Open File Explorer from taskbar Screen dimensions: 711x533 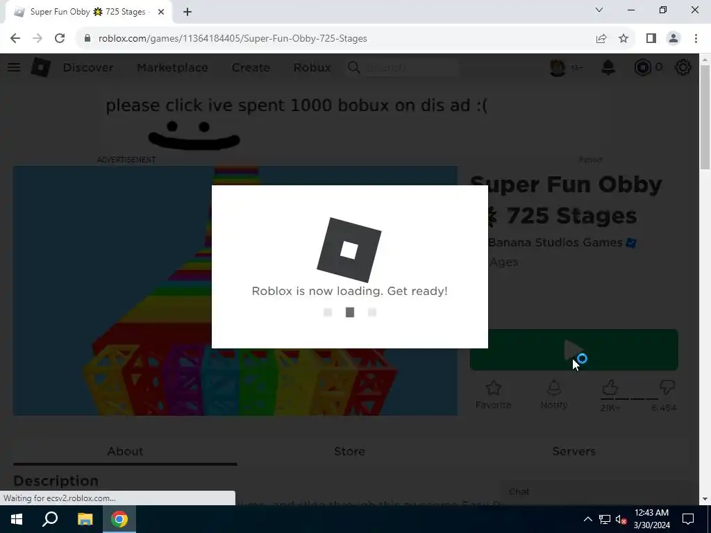[x=85, y=519]
